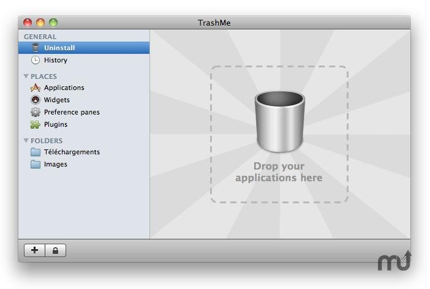Image resolution: width=430 pixels, height=289 pixels.
Task: Click the TrashMe title bar text
Action: pyautogui.click(x=214, y=23)
